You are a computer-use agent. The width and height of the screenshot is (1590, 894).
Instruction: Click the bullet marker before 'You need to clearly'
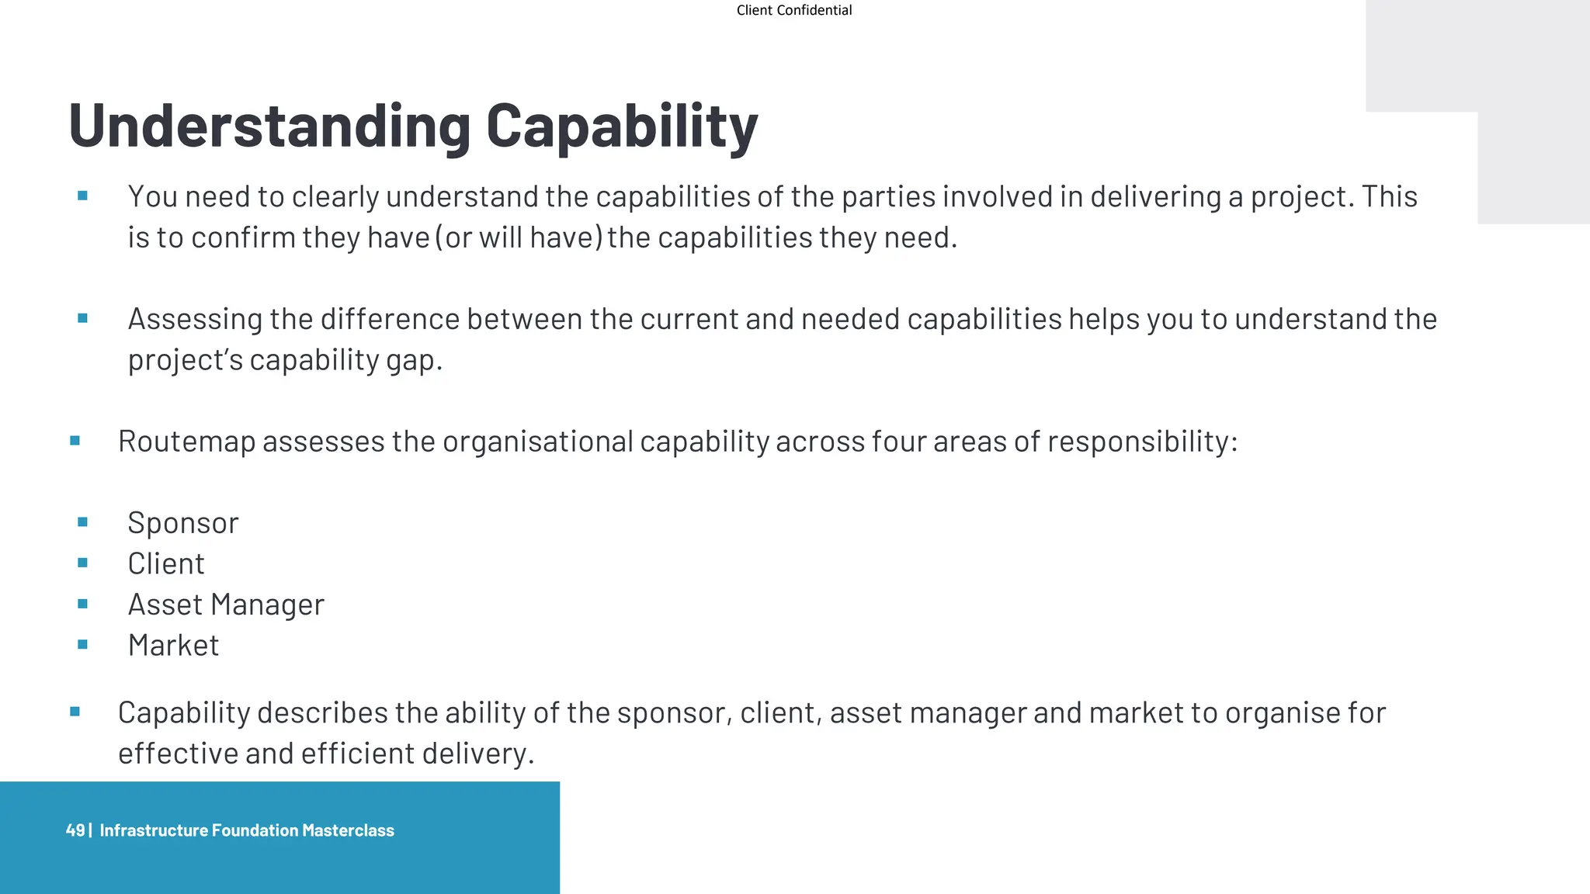pyautogui.click(x=83, y=196)
